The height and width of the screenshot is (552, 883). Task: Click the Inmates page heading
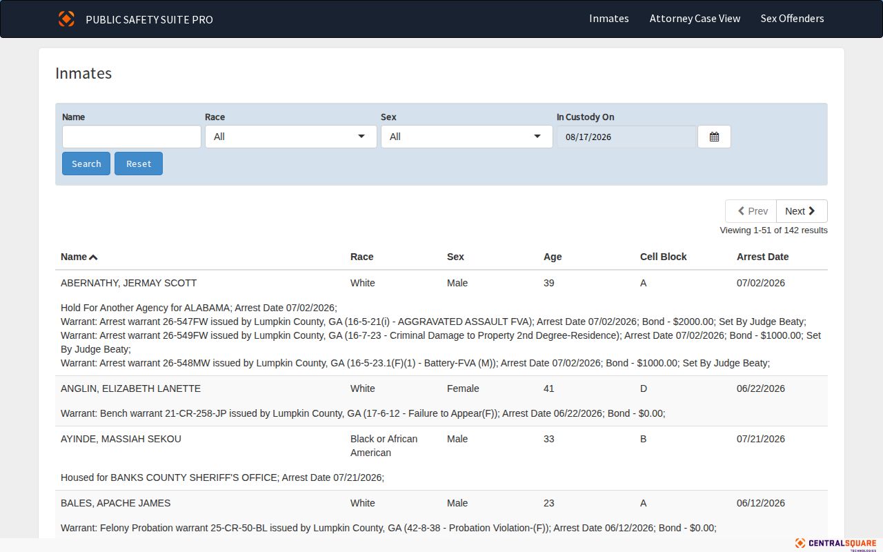pos(83,74)
